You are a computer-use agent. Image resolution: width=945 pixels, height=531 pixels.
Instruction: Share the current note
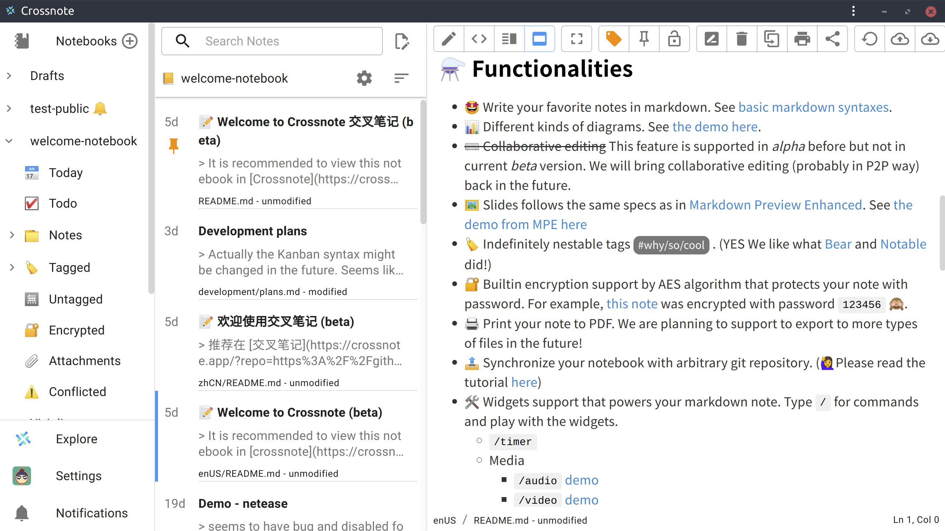pos(832,39)
